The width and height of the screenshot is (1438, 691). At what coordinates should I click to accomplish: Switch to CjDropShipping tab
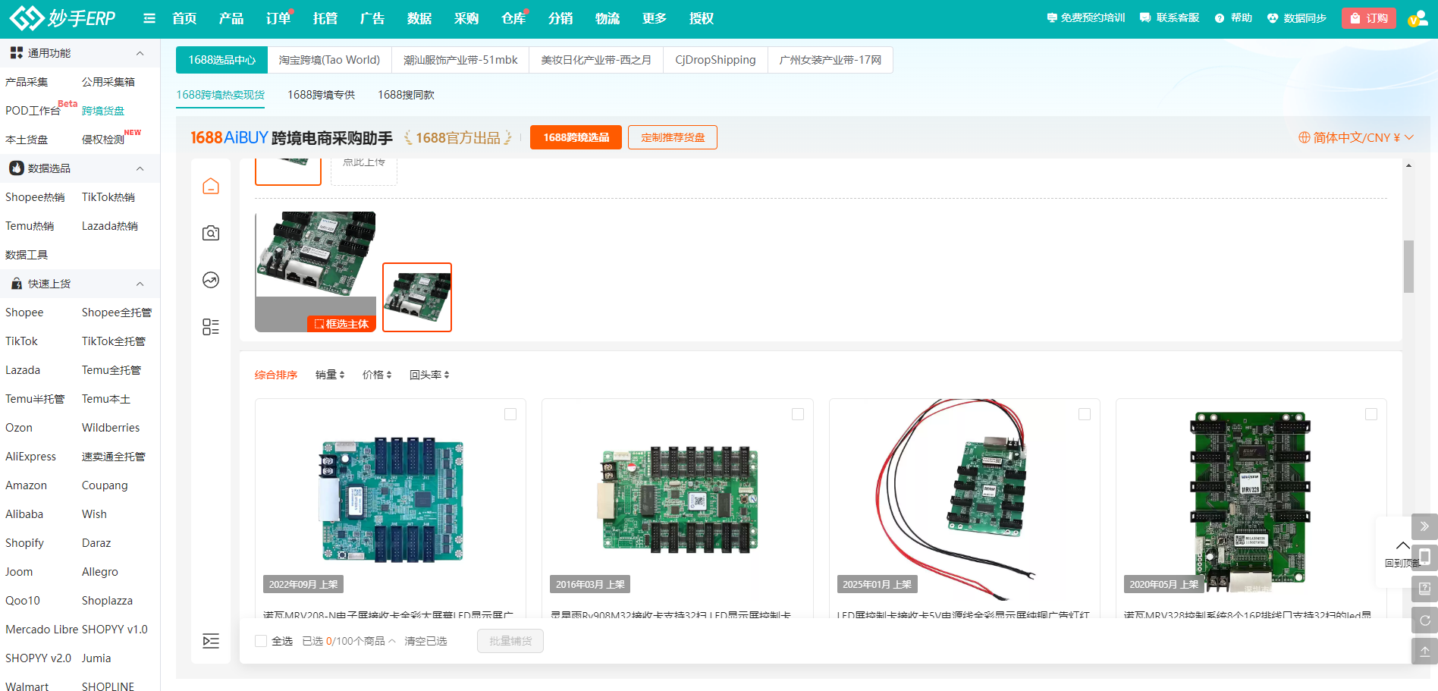point(715,60)
